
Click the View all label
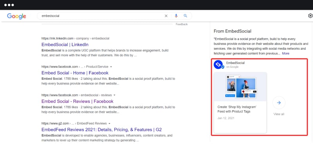coord(279,114)
